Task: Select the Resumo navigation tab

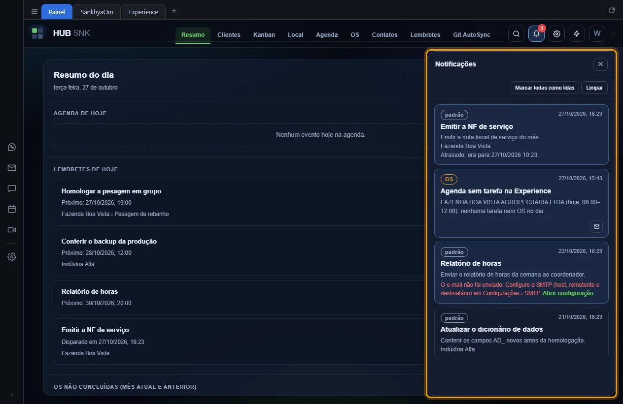Action: click(x=193, y=35)
